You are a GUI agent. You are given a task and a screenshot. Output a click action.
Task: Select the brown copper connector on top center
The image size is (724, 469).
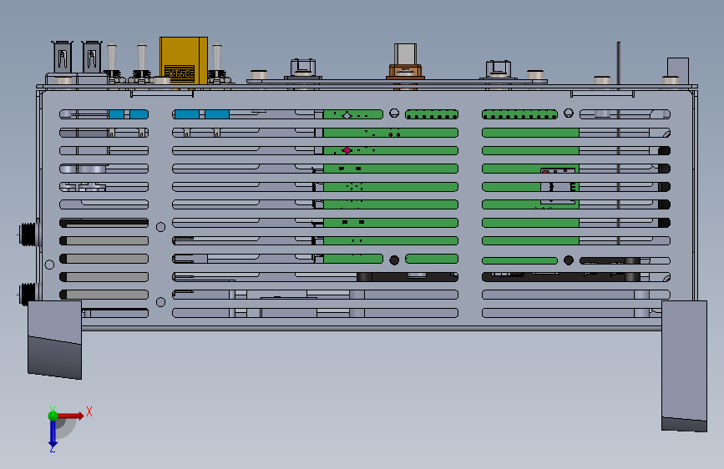click(x=405, y=72)
